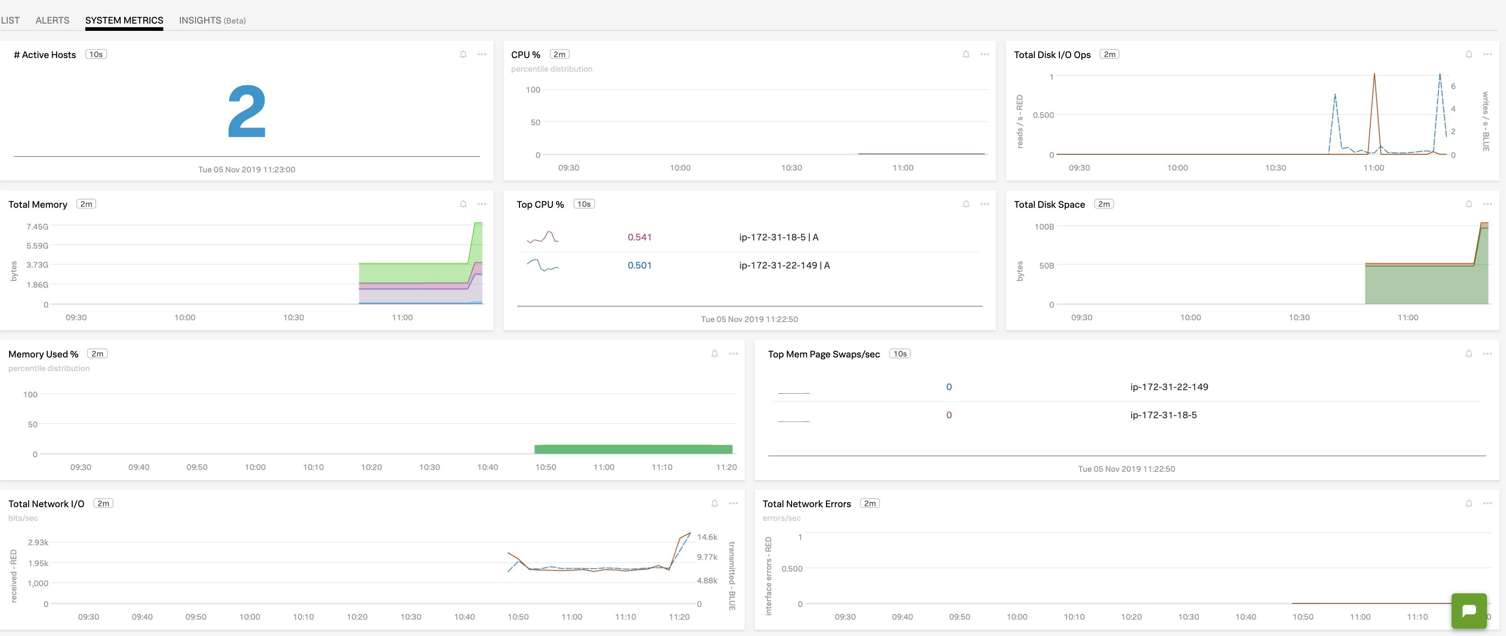Click the bell icon on Memory Used %
This screenshot has width=1506, height=636.
(x=714, y=354)
